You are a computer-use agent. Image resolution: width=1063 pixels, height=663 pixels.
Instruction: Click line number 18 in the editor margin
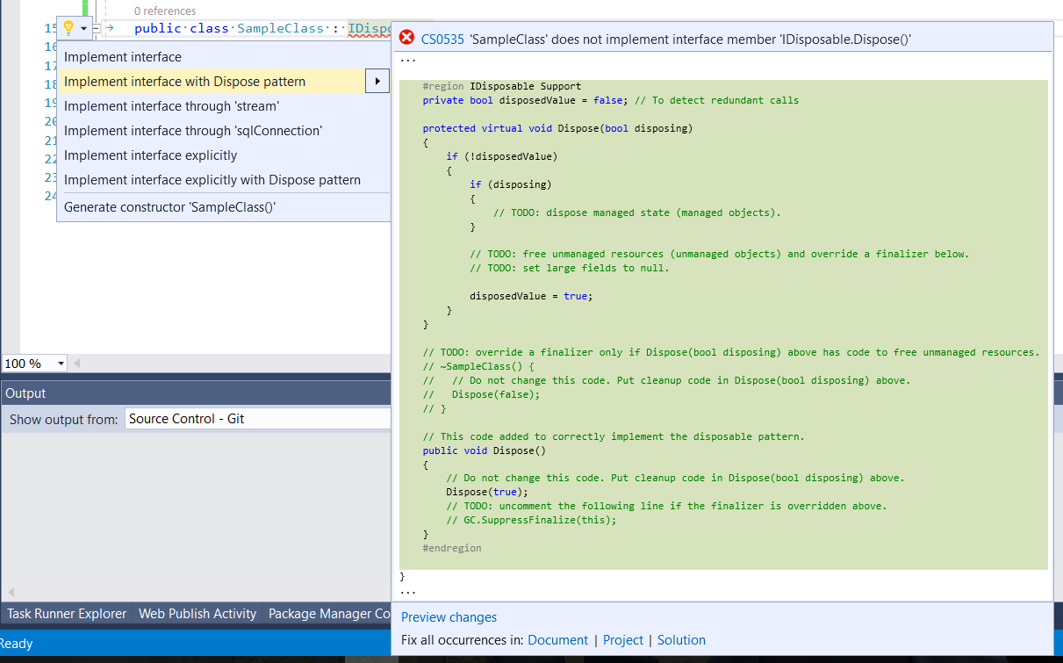pyautogui.click(x=51, y=84)
